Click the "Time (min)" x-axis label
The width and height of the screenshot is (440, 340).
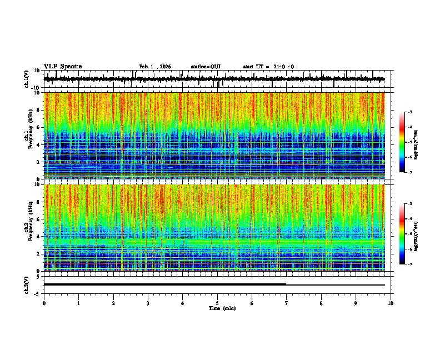click(x=222, y=308)
